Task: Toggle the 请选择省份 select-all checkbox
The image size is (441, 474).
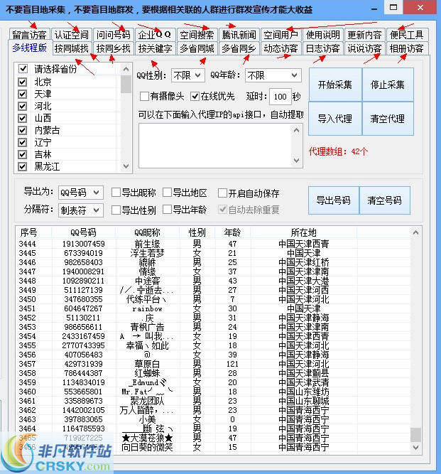Action: [x=23, y=69]
